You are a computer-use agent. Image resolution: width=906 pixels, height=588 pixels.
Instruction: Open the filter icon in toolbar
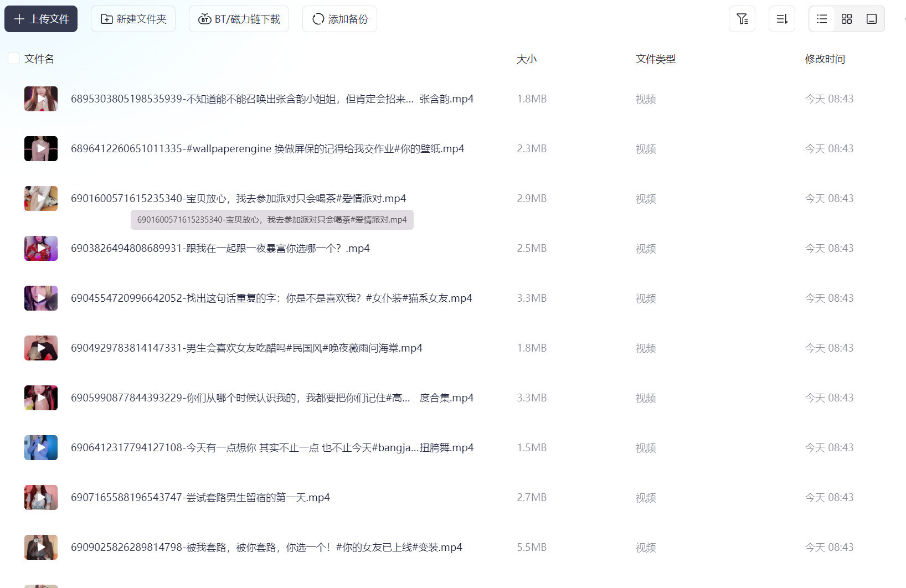(x=742, y=19)
